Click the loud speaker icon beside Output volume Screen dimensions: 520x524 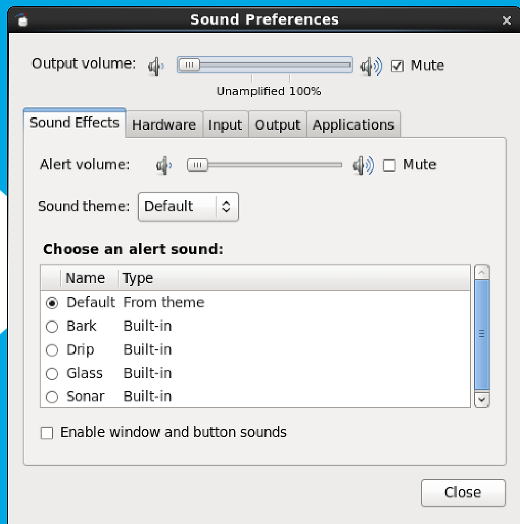(370, 67)
